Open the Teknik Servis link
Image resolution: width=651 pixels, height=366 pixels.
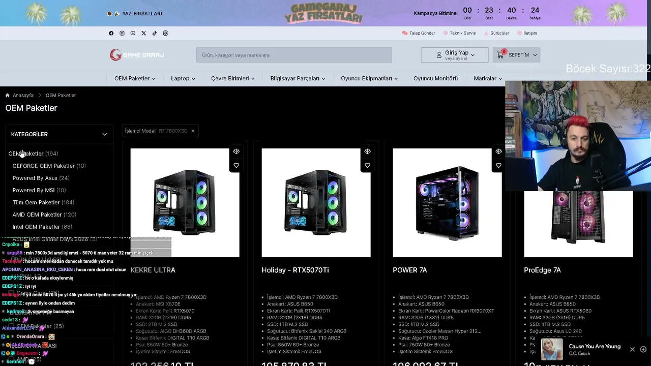[x=460, y=33]
